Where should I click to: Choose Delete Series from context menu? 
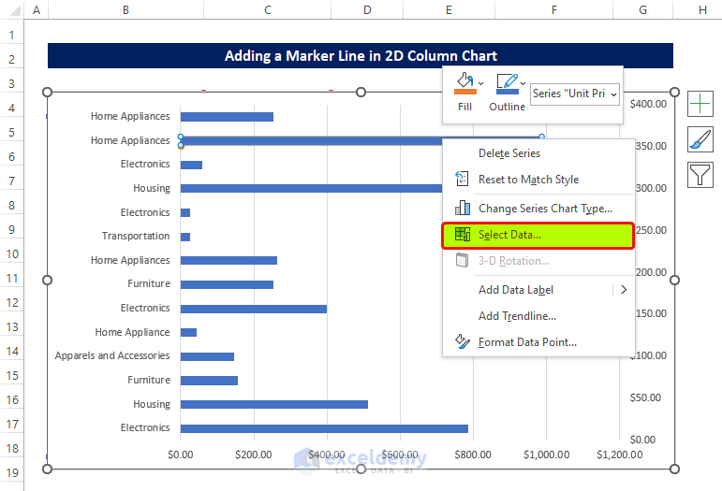point(509,153)
